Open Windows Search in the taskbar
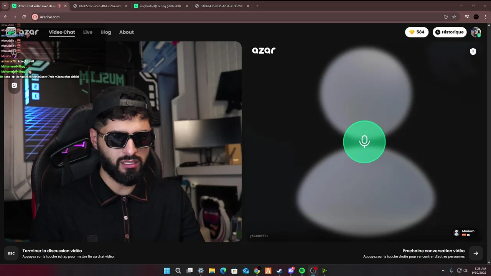The image size is (491, 276). (178, 271)
